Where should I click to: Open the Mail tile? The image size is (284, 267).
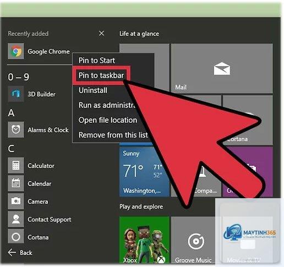(222, 68)
